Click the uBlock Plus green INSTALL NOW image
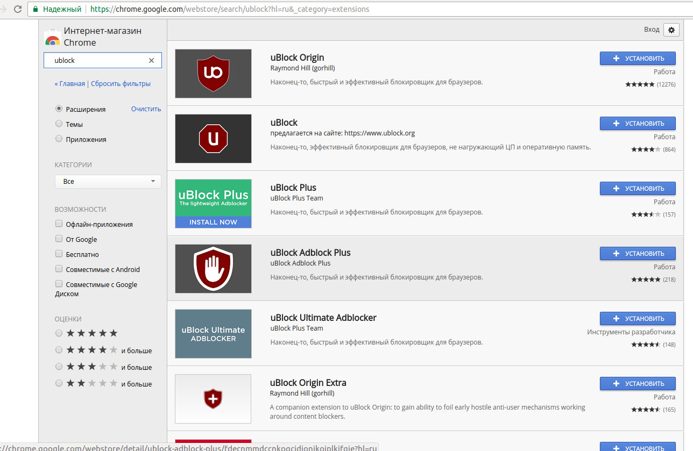The image size is (693, 451). coord(213,204)
